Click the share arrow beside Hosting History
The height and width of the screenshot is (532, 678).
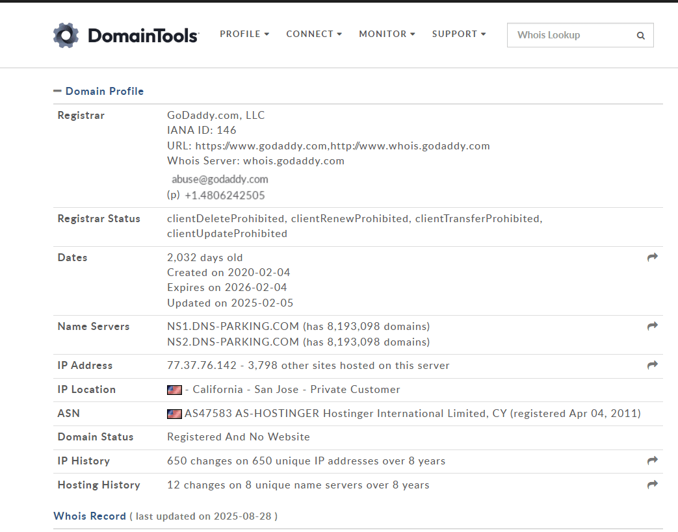[652, 485]
